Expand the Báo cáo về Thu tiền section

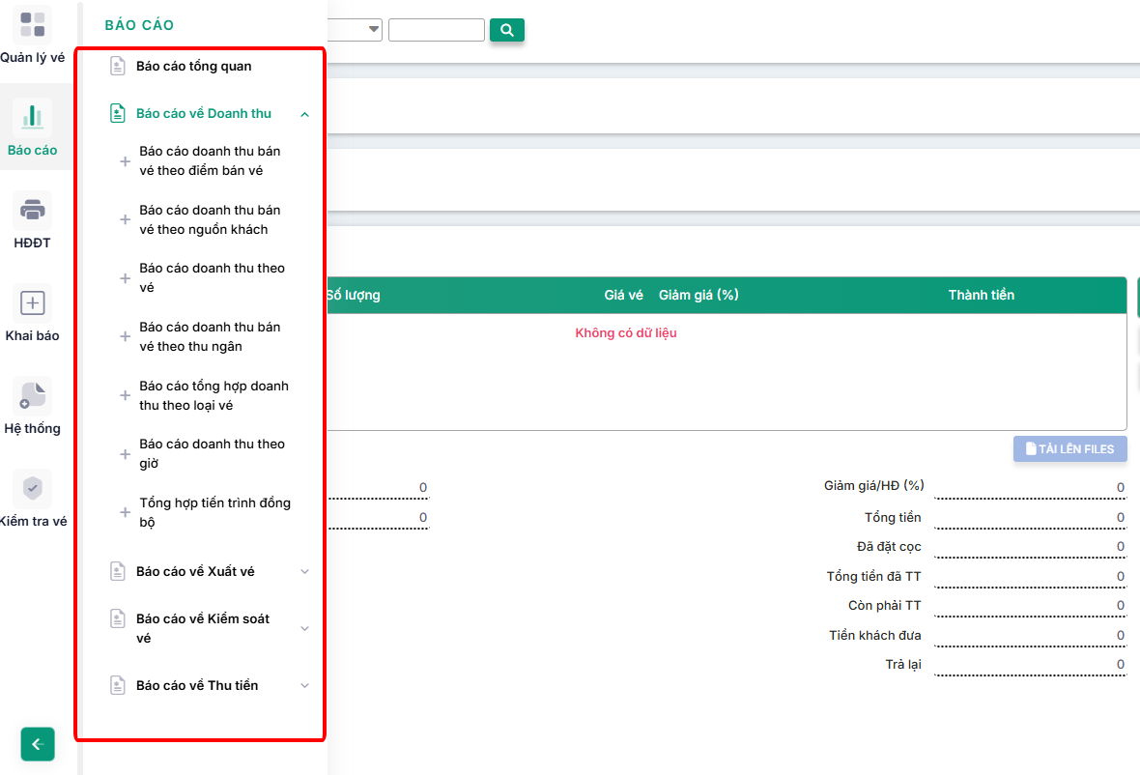(x=304, y=686)
